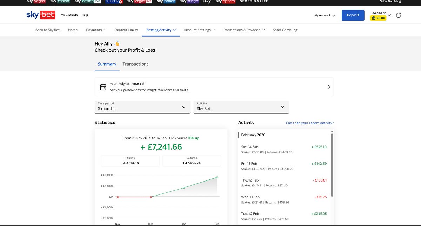Expand the Betting Activity menu
The width and height of the screenshot is (421, 226).
tap(161, 30)
